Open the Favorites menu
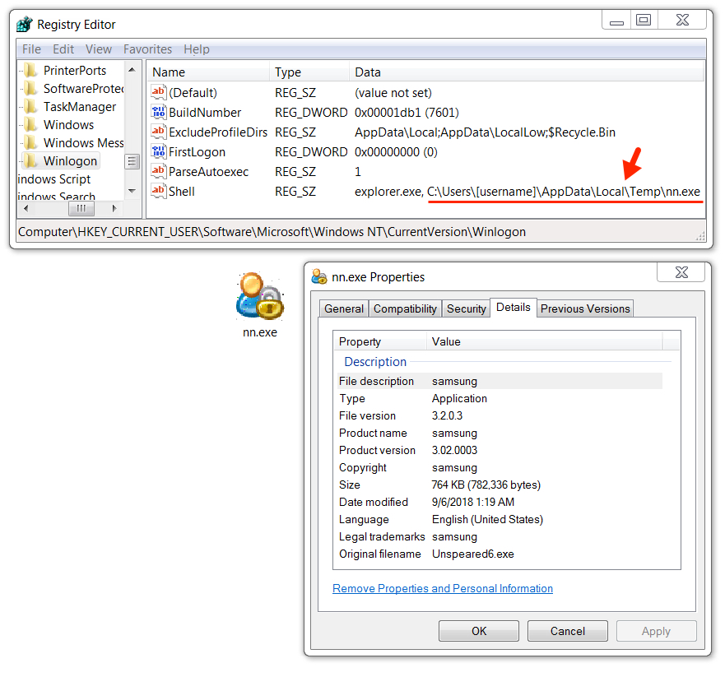This screenshot has width=725, height=677. click(147, 49)
